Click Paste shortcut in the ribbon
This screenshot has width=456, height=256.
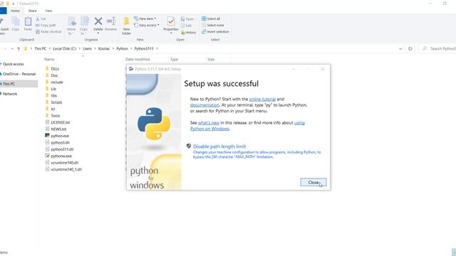click(48, 31)
